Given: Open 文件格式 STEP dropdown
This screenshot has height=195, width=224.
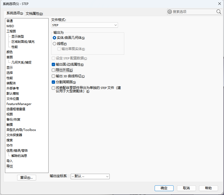Looking at the screenshot, I should [x=84, y=25].
